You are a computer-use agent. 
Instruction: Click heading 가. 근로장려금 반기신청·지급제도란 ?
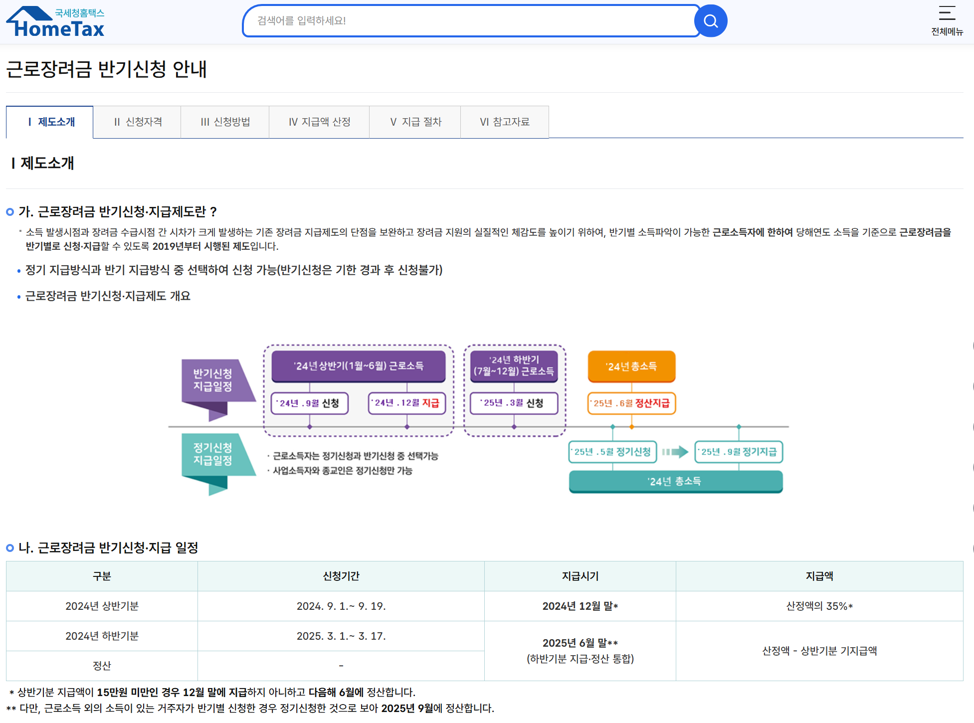117,212
